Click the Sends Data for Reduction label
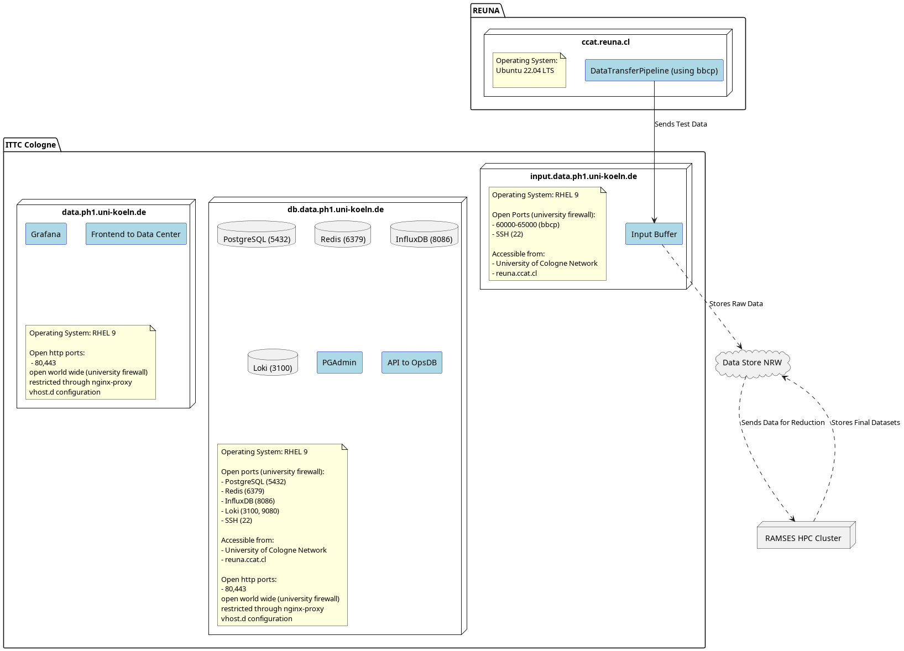This screenshot has width=904, height=651. point(783,423)
